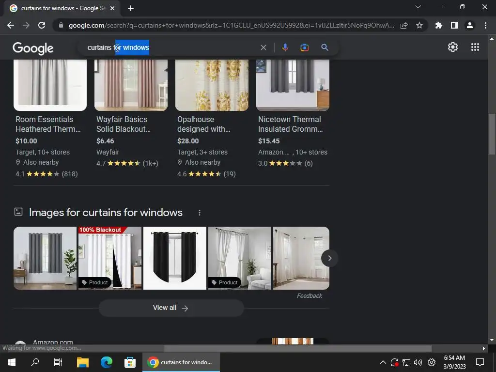The image size is (496, 372).
Task: Click the horizontal scrollbar right arrow
Action: tap(484, 348)
